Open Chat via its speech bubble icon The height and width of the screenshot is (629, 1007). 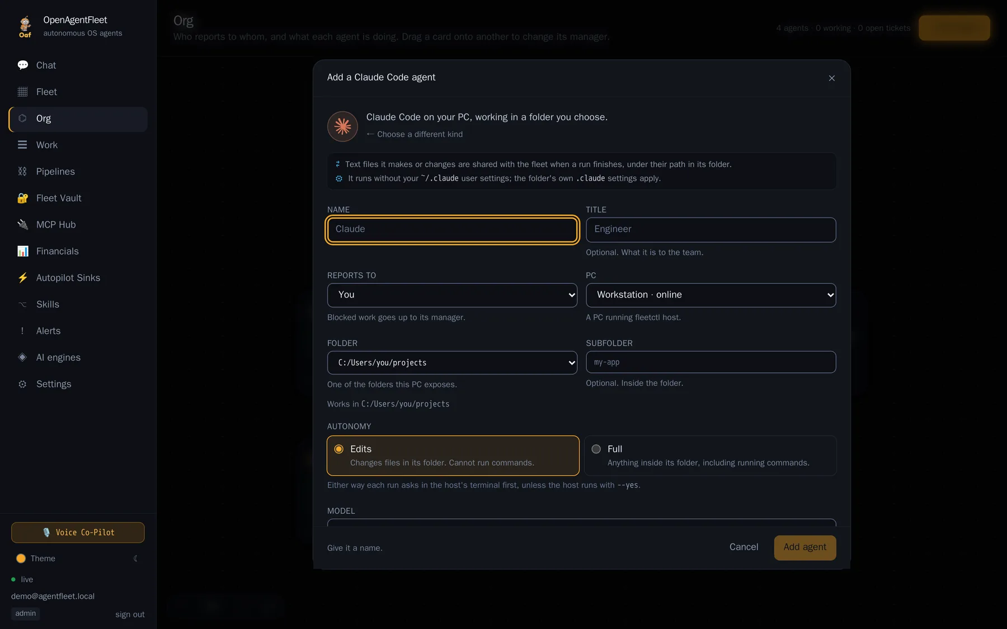coord(22,65)
